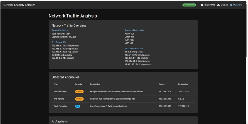Click the medium badge in DNS Volume row
Screen dimensions: 248x124
[x=79, y=99]
